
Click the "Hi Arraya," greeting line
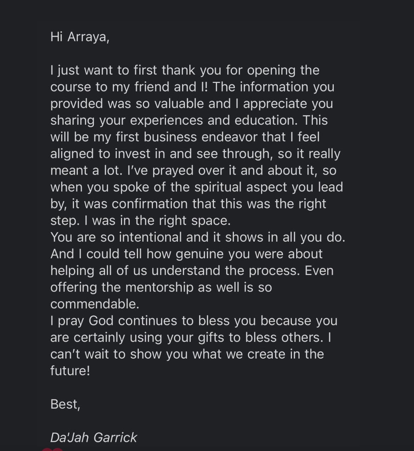coord(80,37)
